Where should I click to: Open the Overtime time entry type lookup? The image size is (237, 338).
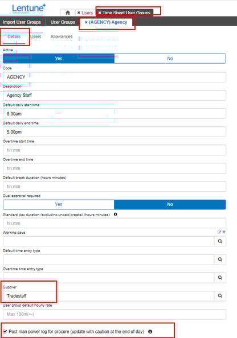[x=220, y=278]
